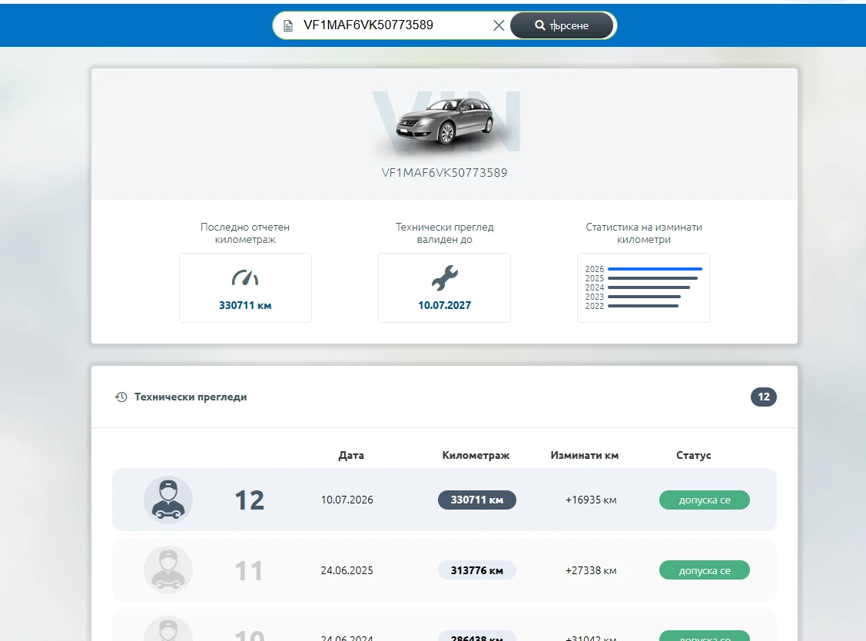Viewport: 866px width, 641px height.
Task: Click the 330711 км mileage badge
Action: 477,500
